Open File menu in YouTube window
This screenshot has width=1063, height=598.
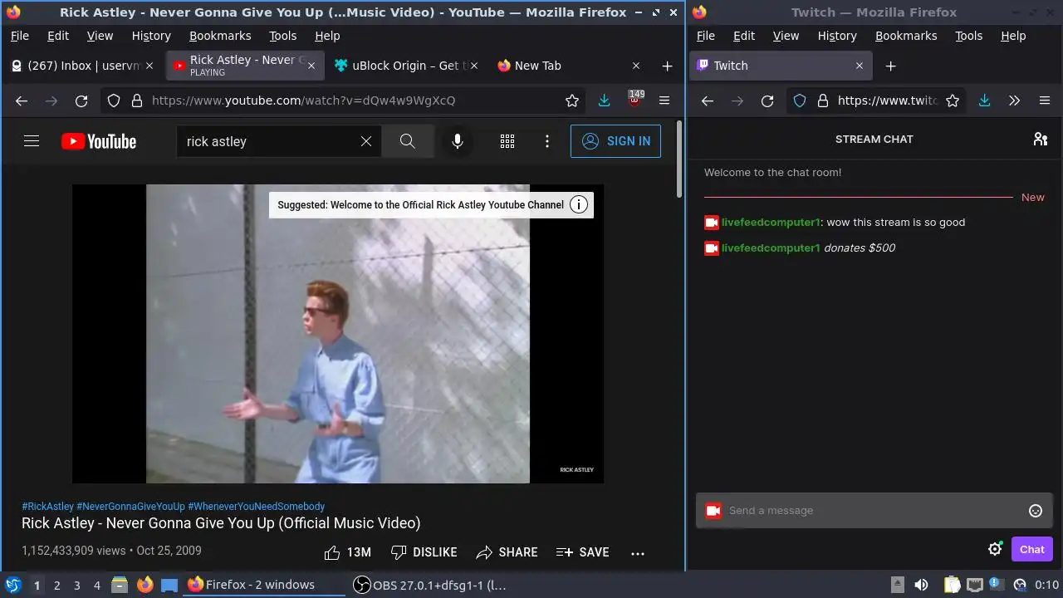[19, 36]
